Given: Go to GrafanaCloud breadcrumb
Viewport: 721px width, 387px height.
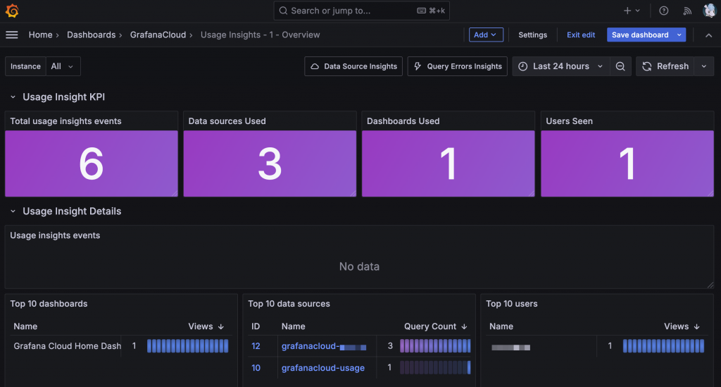Looking at the screenshot, I should click(158, 35).
